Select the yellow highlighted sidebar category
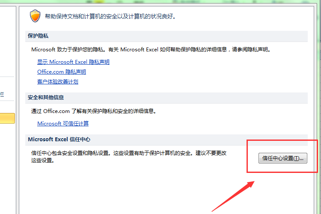This screenshot has height=214, width=321. click(x=7, y=119)
